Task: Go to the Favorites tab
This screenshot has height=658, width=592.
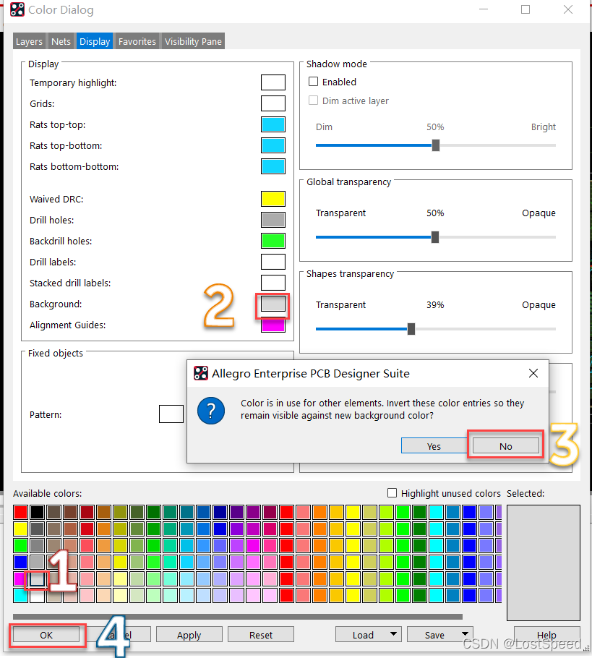Action: point(137,41)
